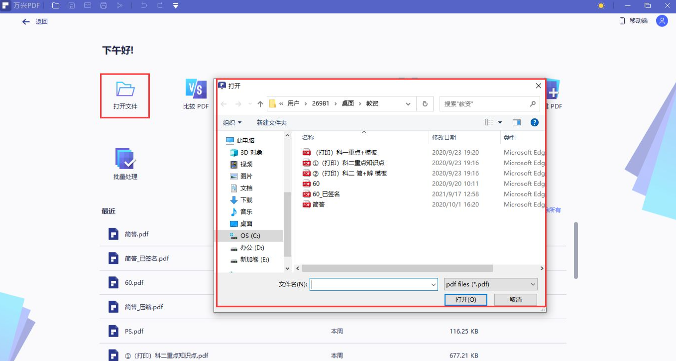Switch the app theme with the sun icon
The image size is (676, 361).
pyautogui.click(x=600, y=5)
